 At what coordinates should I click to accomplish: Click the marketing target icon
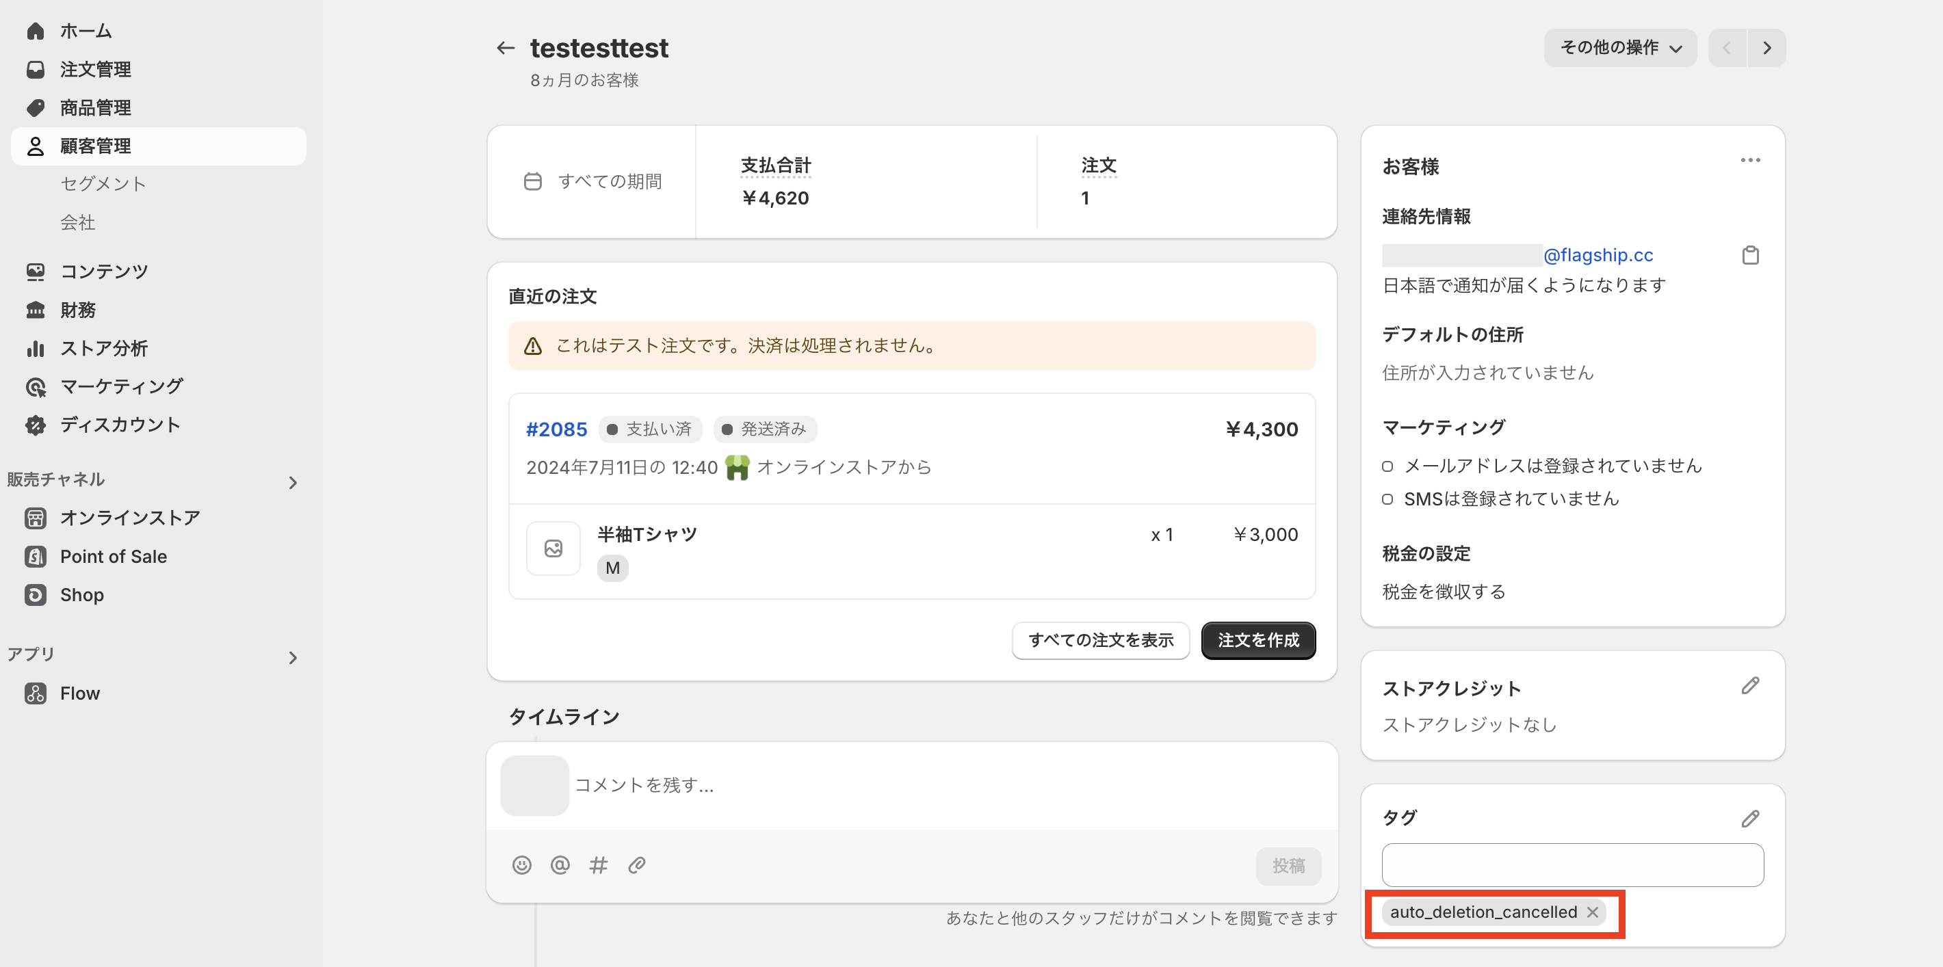[36, 386]
